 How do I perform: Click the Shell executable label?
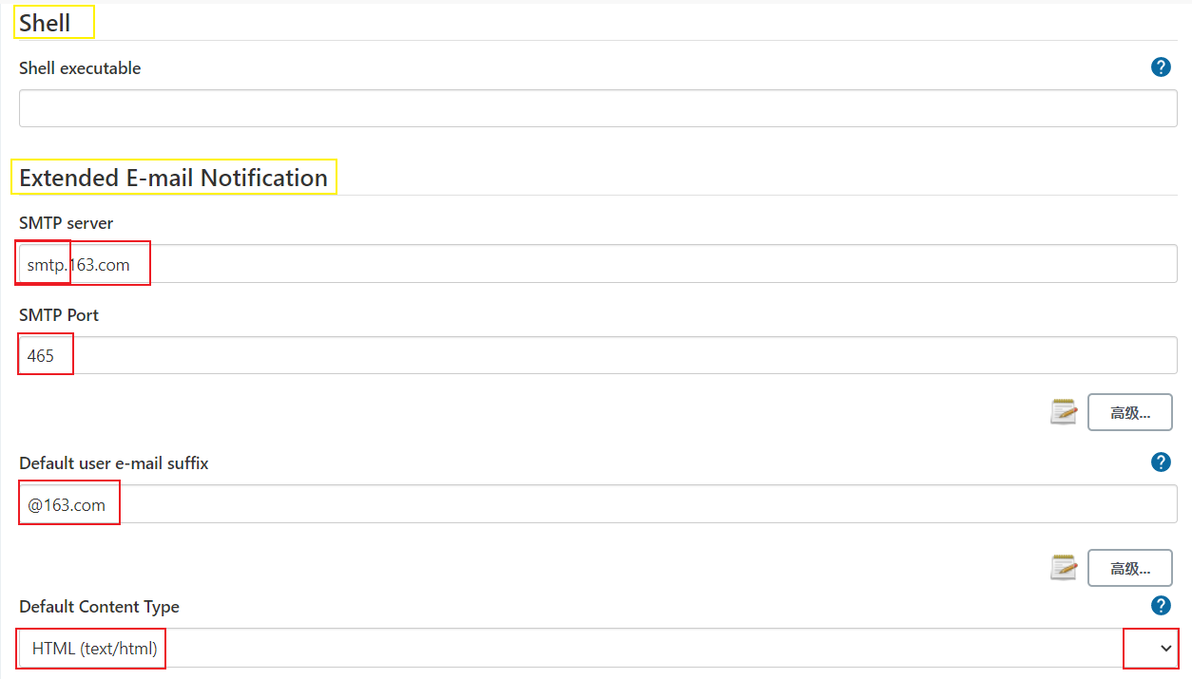pyautogui.click(x=80, y=68)
